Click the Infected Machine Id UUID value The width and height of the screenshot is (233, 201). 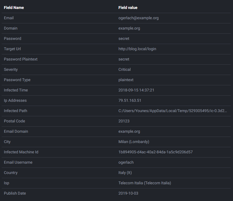[x=155, y=152]
